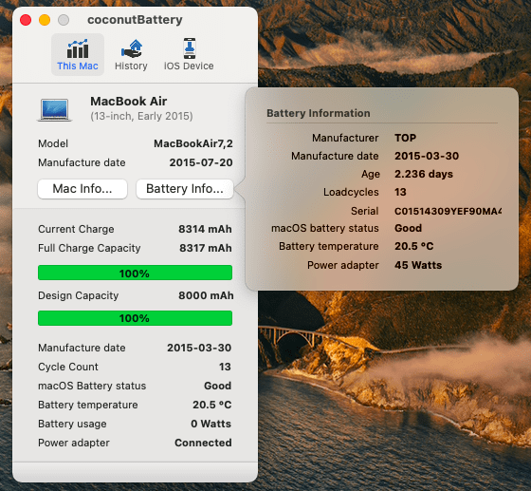Viewport: 531px width, 491px height.
Task: Select the Cycle Count value 13
Action: 226,367
